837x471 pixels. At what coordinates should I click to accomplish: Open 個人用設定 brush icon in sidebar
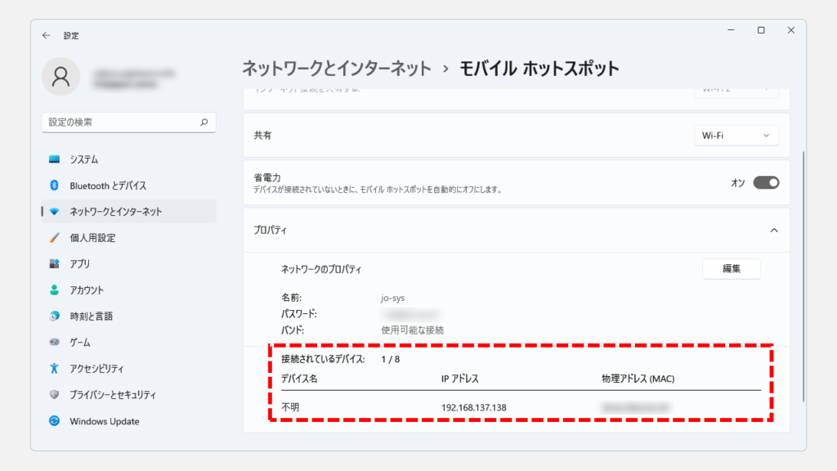pyautogui.click(x=55, y=238)
